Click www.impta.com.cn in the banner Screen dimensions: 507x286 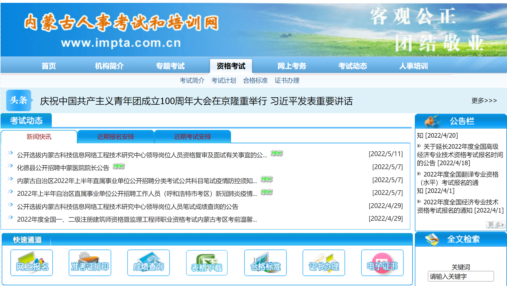coord(121,43)
